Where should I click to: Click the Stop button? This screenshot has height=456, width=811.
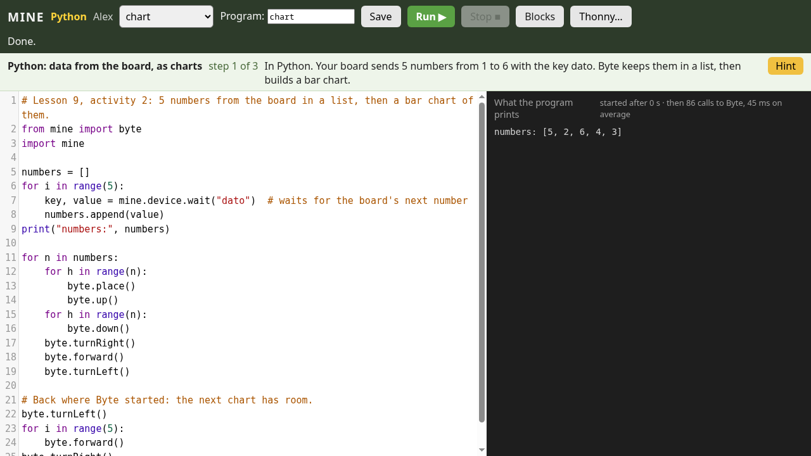[485, 16]
